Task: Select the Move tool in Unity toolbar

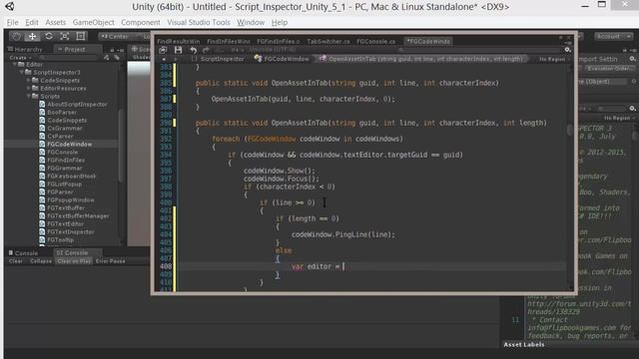Action: point(32,36)
